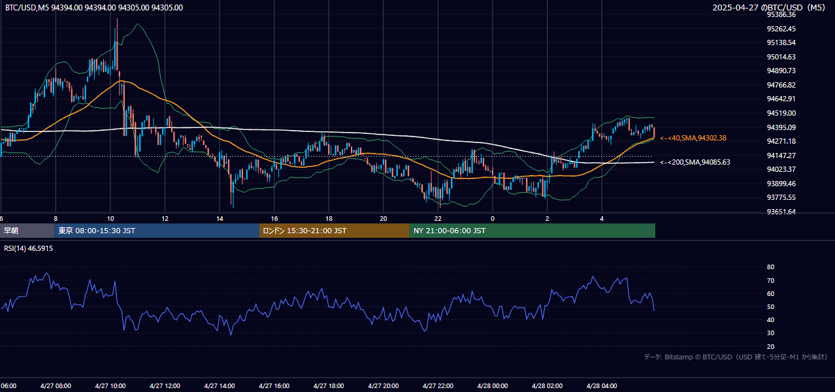
Task: Click price axis label 95014.63
Action: tap(781, 57)
